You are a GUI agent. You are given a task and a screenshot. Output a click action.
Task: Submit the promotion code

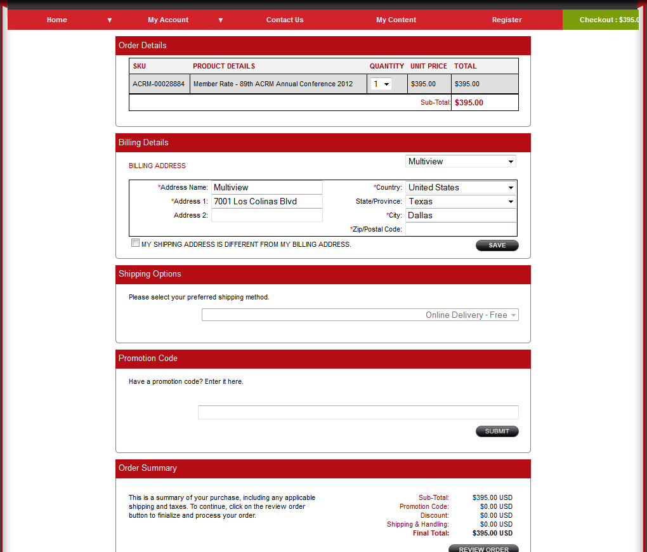pos(497,431)
